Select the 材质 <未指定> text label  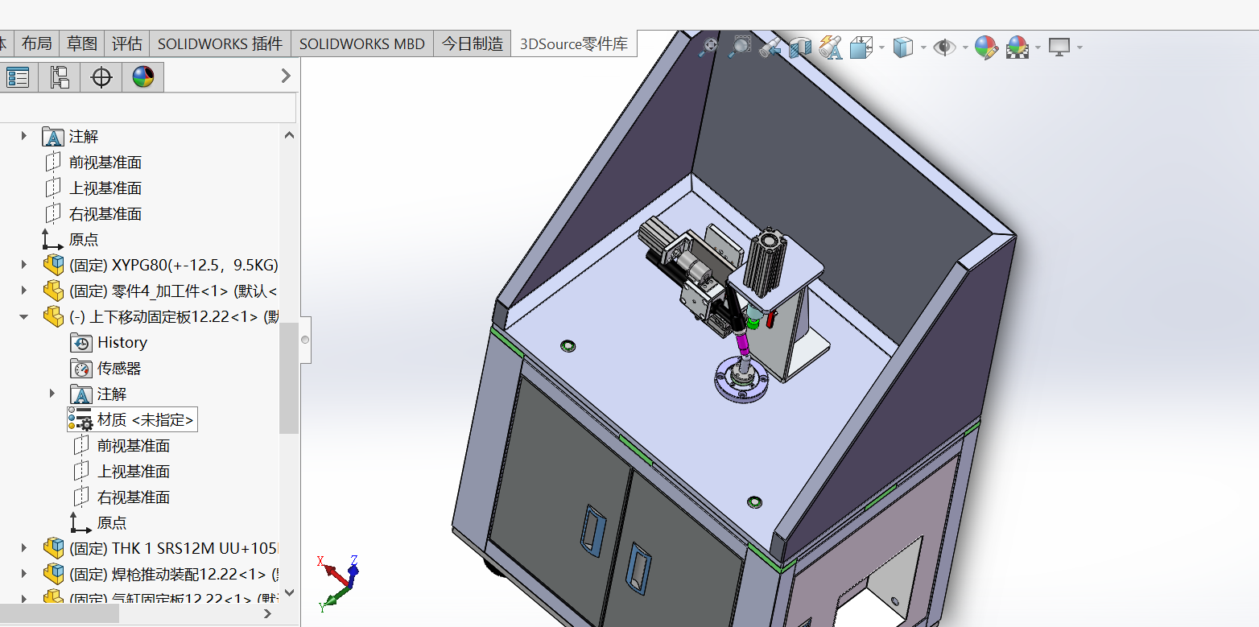coord(146,419)
